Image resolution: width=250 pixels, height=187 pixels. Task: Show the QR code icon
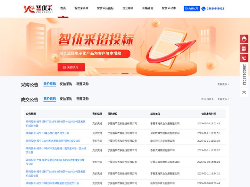coord(244,48)
